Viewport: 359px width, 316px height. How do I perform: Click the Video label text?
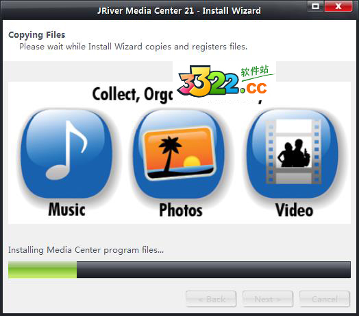point(294,210)
